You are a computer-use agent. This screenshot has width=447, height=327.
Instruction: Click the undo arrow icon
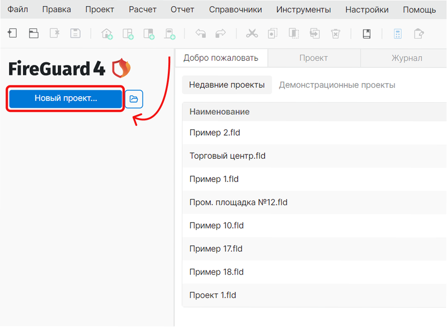coord(201,33)
